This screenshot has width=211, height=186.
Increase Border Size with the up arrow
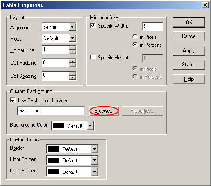pyautogui.click(x=73, y=48)
